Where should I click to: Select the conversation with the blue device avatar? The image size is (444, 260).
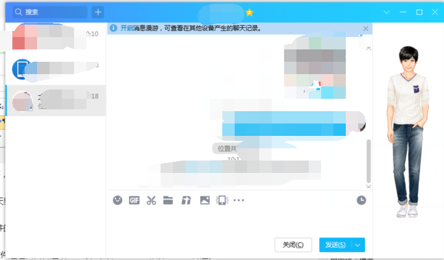56,69
